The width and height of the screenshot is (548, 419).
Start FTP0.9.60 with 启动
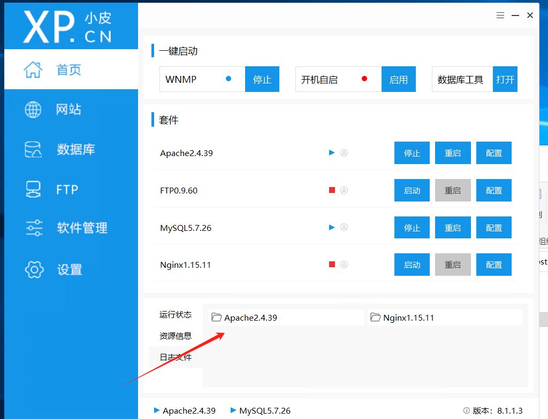click(412, 190)
